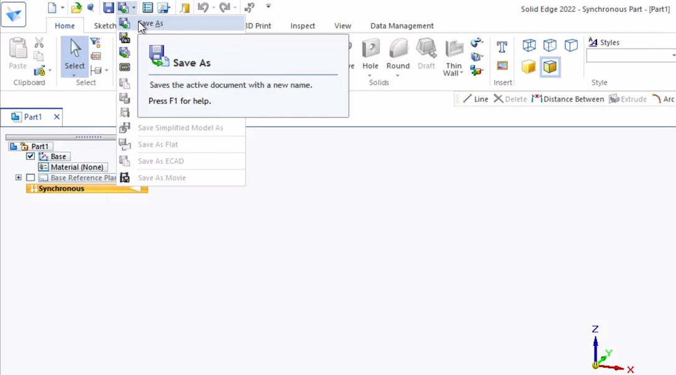Screen dimensions: 676x375
Task: Select Save Simplified Model As entry
Action: tap(181, 128)
